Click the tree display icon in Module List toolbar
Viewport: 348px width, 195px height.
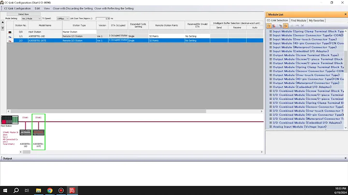click(x=280, y=26)
